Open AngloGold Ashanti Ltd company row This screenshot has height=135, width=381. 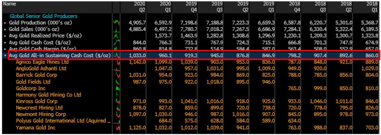coord(41,69)
